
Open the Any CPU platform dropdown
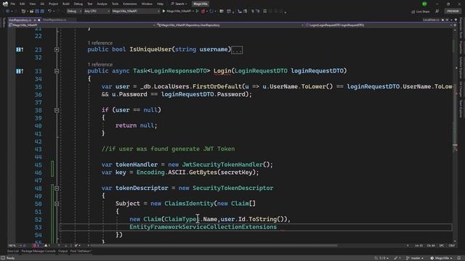coord(97,12)
